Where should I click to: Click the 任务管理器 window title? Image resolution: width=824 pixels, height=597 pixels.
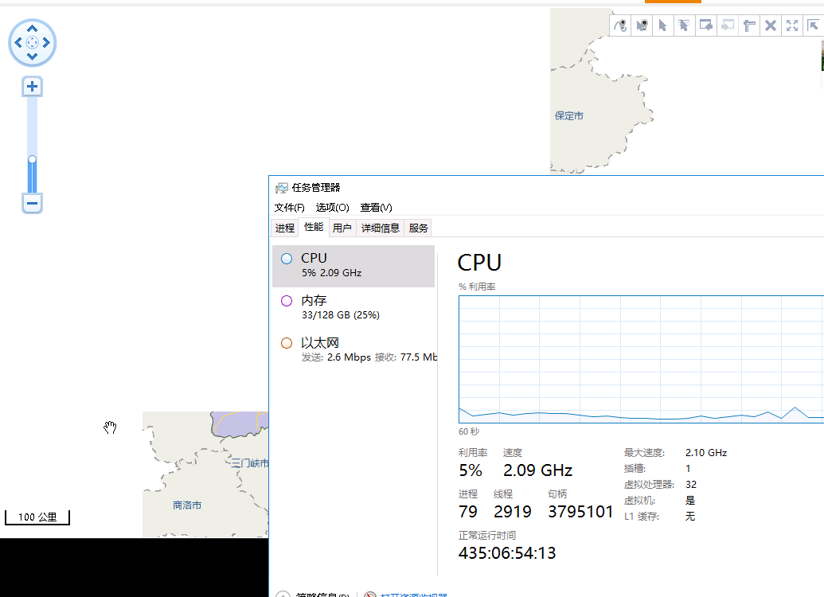(x=316, y=188)
